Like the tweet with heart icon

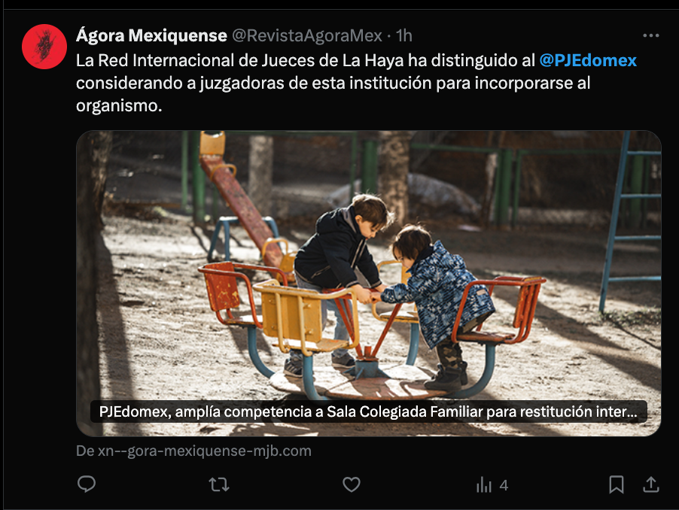(352, 484)
